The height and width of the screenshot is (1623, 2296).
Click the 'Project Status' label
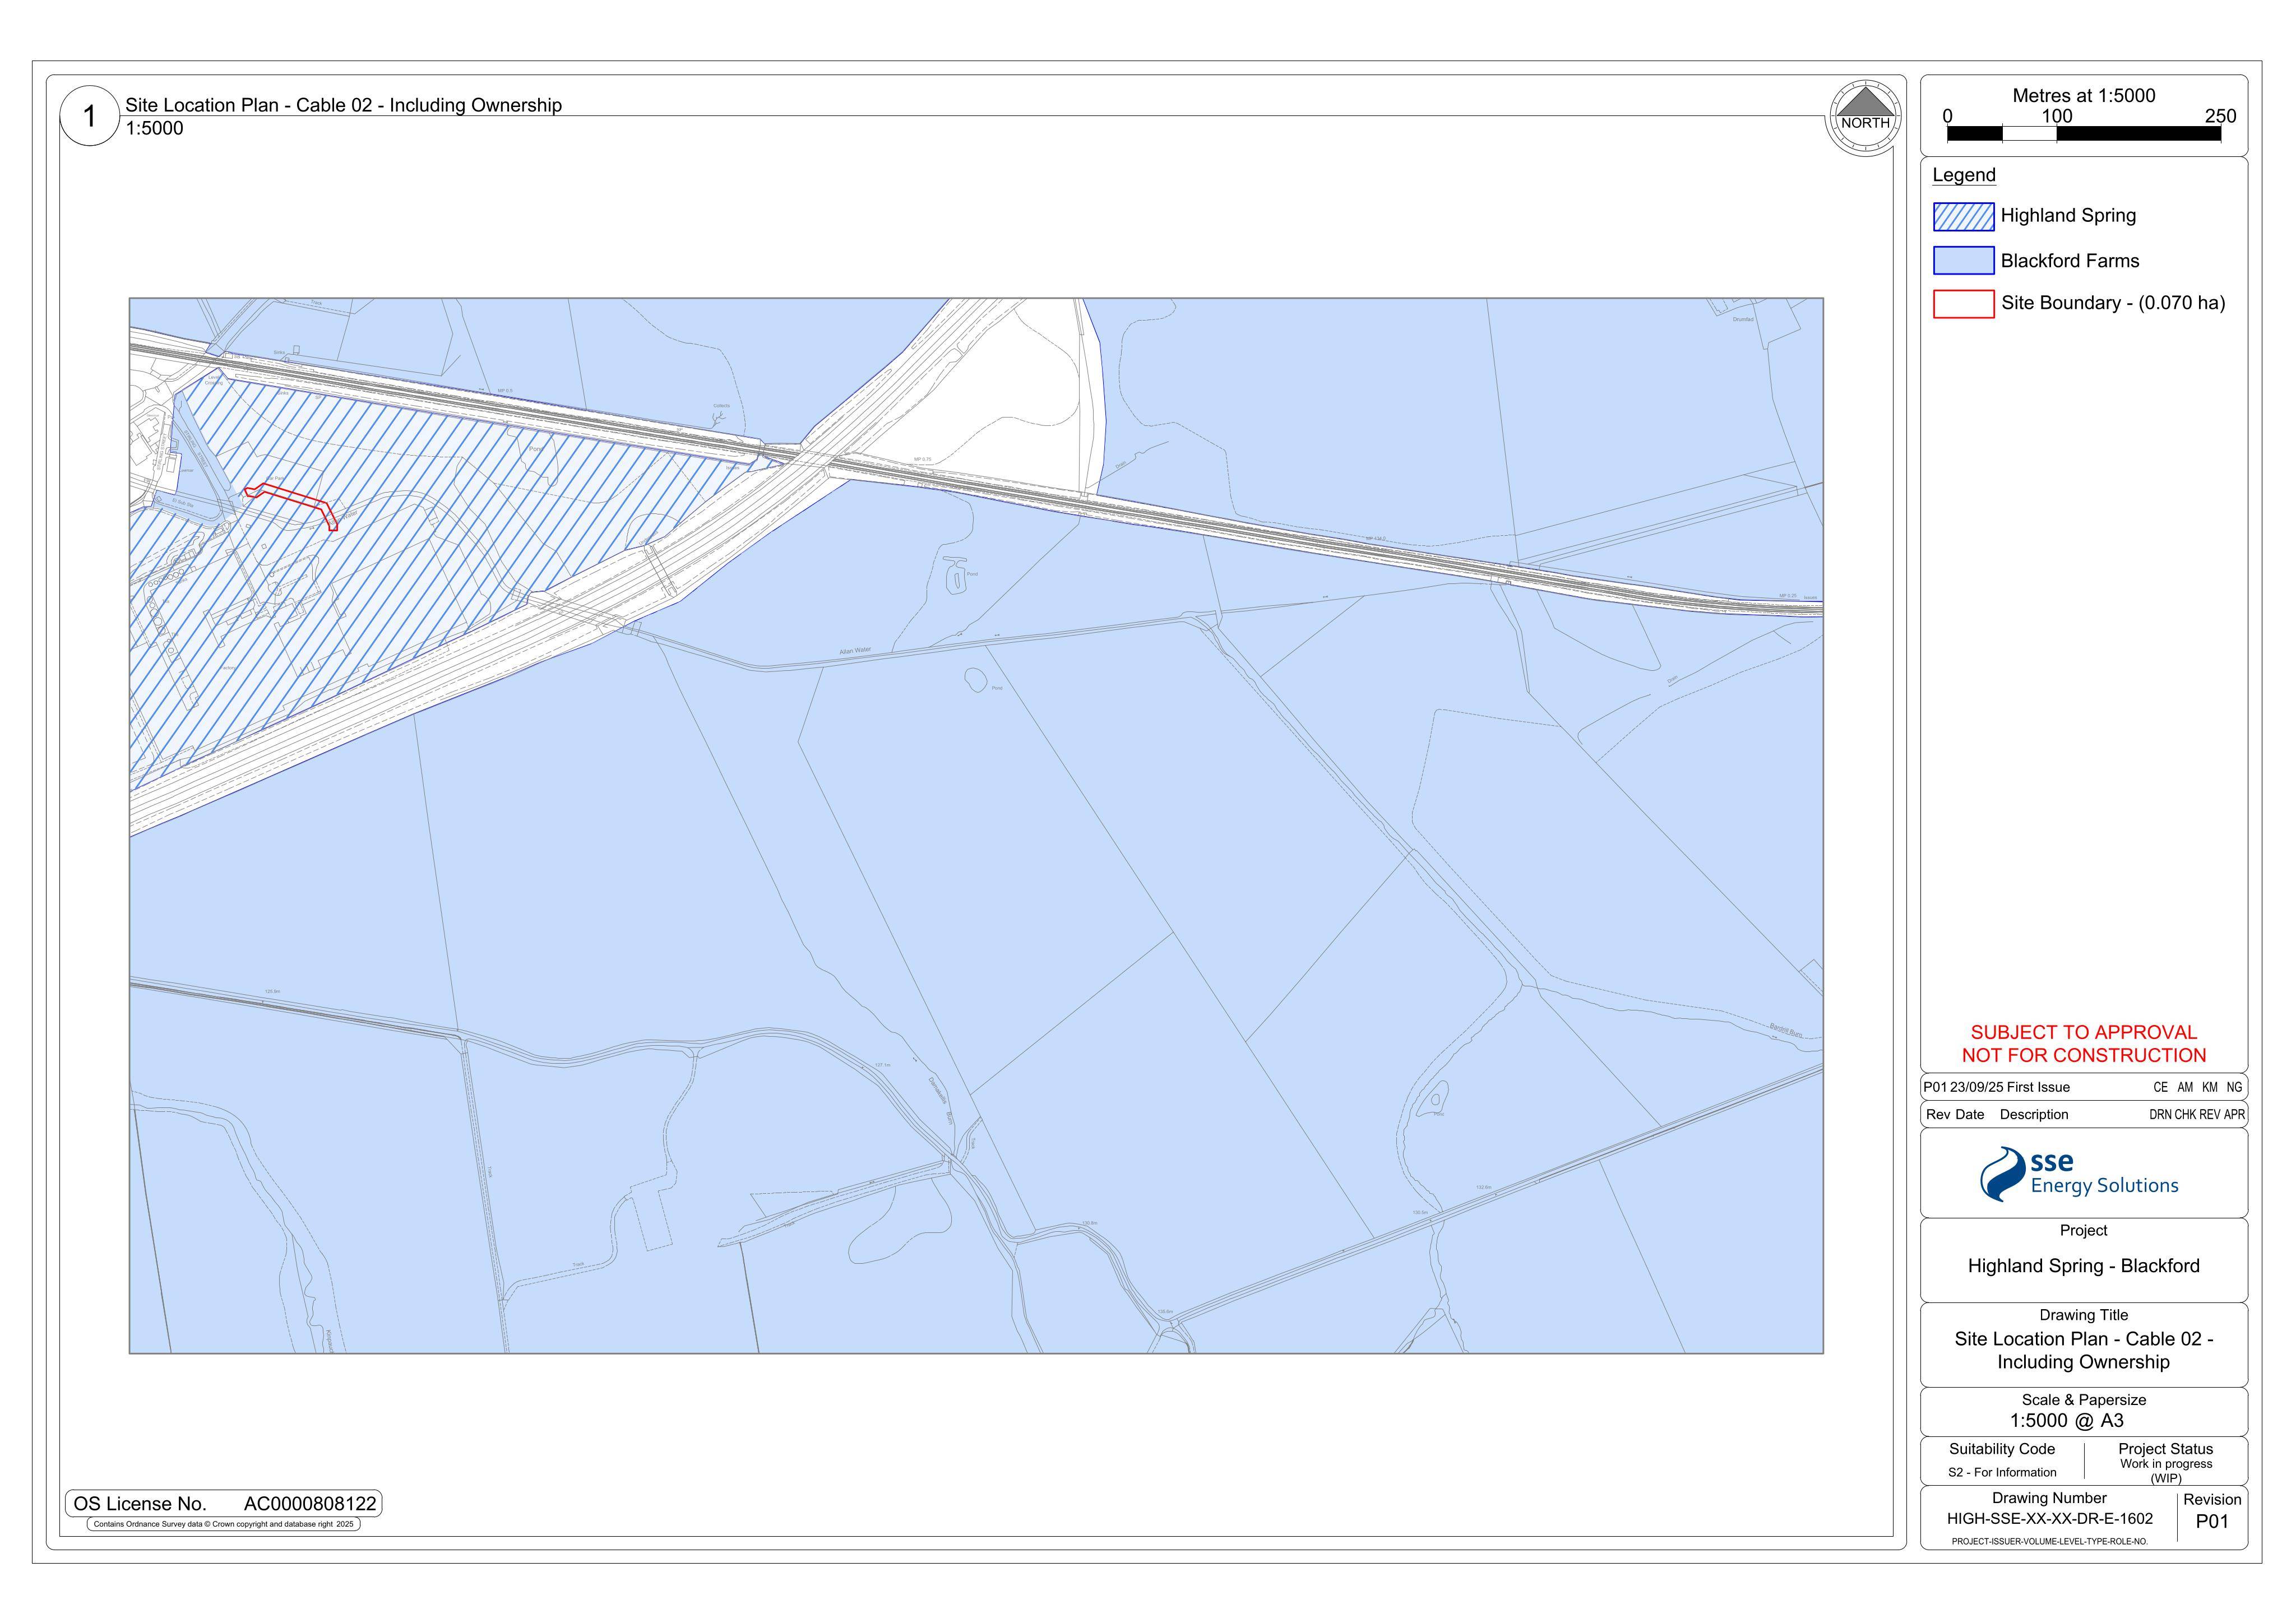click(x=2166, y=1449)
